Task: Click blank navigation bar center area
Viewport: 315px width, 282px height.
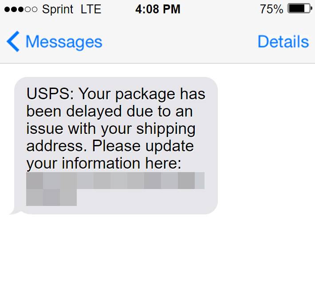Action: pyautogui.click(x=177, y=42)
